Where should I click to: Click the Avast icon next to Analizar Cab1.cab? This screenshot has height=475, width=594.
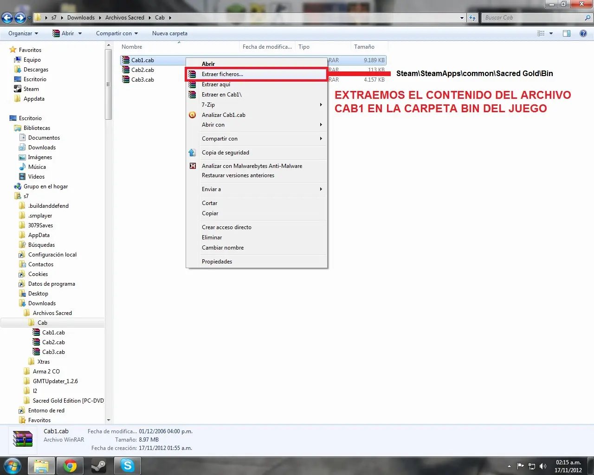coord(192,115)
